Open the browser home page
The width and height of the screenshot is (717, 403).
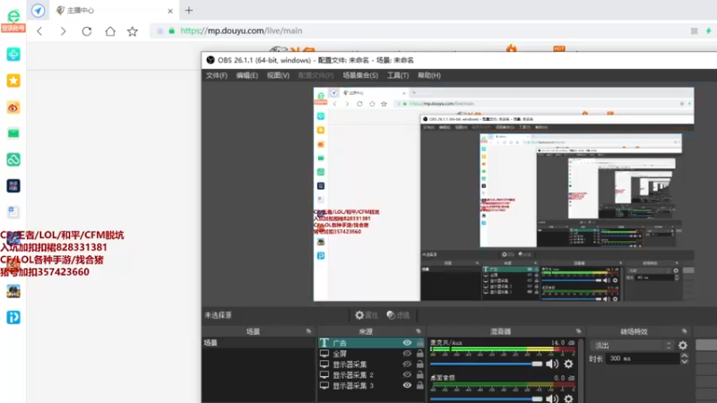pyautogui.click(x=110, y=31)
